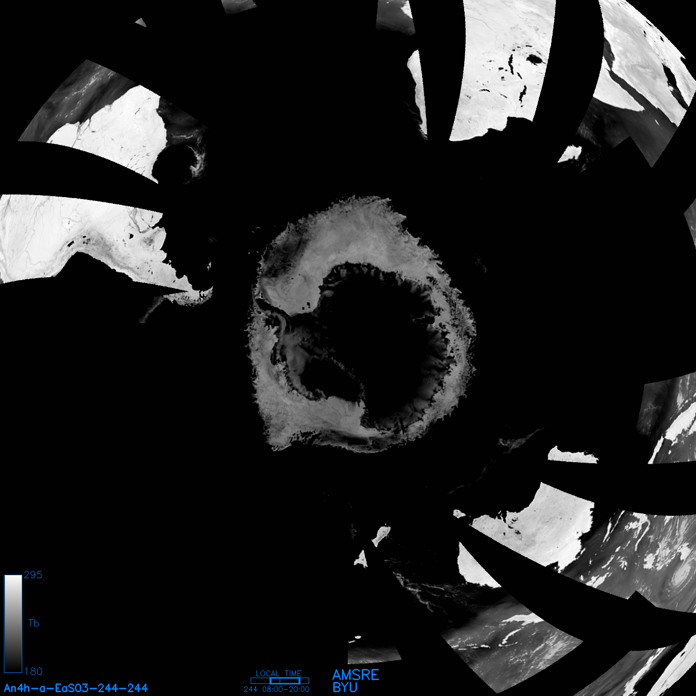
Task: Click the 295 maximum scale value
Action: point(33,575)
